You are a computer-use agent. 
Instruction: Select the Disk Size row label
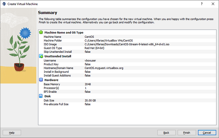[49, 101]
